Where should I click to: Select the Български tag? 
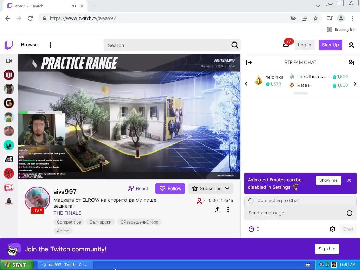tap(100, 222)
